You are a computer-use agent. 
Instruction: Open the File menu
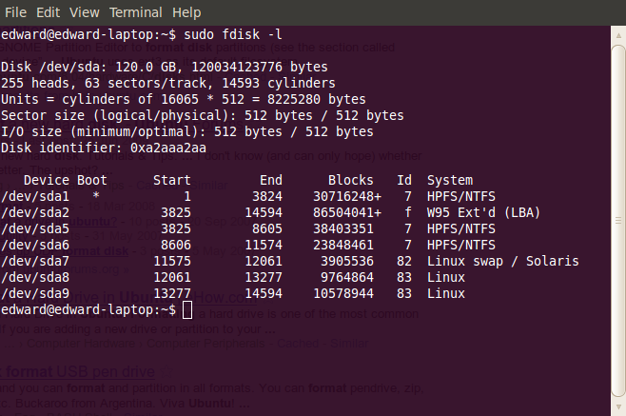[x=15, y=12]
